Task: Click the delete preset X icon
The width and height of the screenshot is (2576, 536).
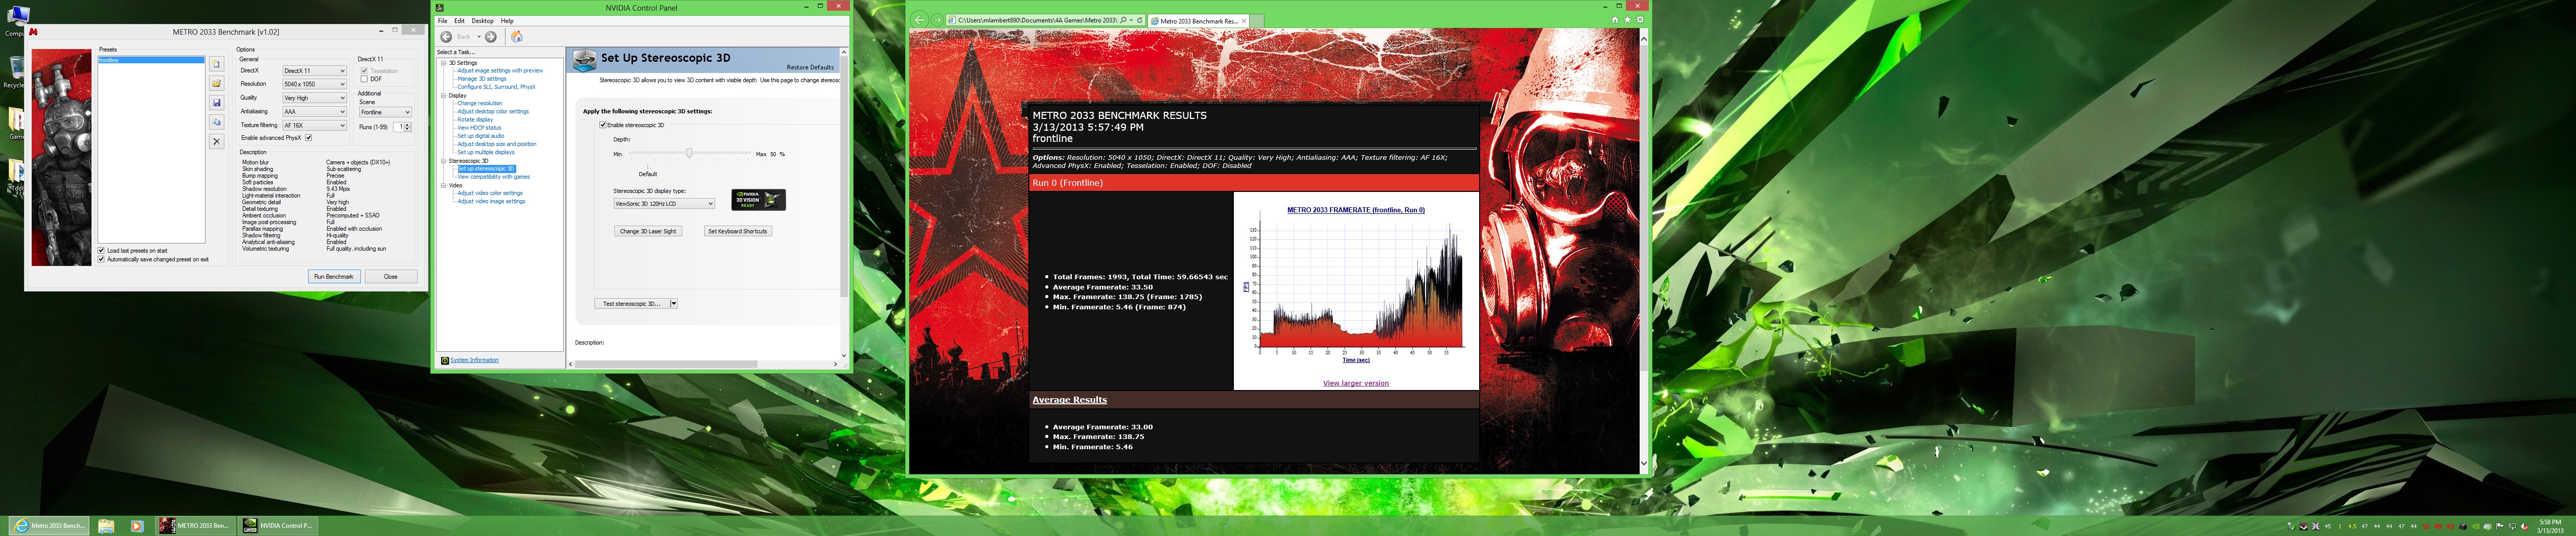Action: tap(216, 142)
